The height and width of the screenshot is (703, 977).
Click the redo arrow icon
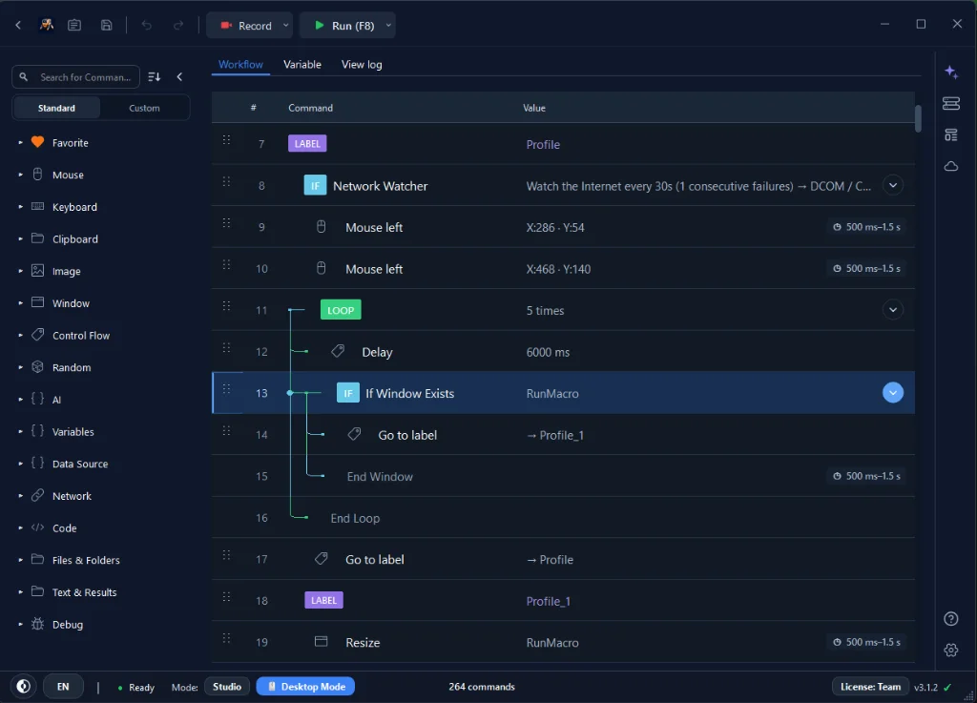[178, 26]
